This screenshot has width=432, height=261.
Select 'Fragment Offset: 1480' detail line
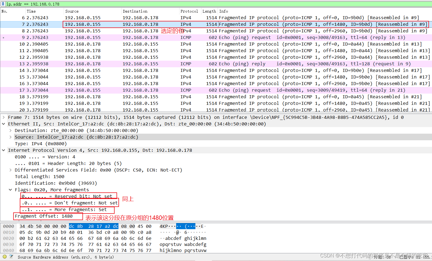(44, 216)
